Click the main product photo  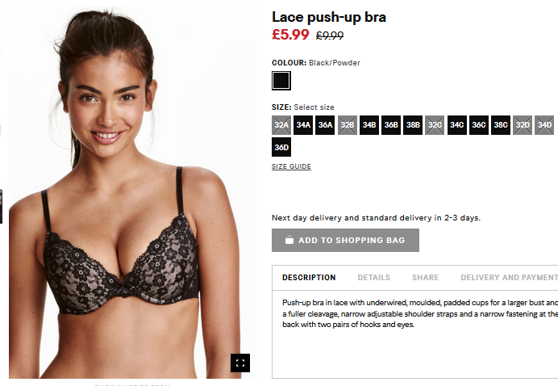tap(132, 192)
